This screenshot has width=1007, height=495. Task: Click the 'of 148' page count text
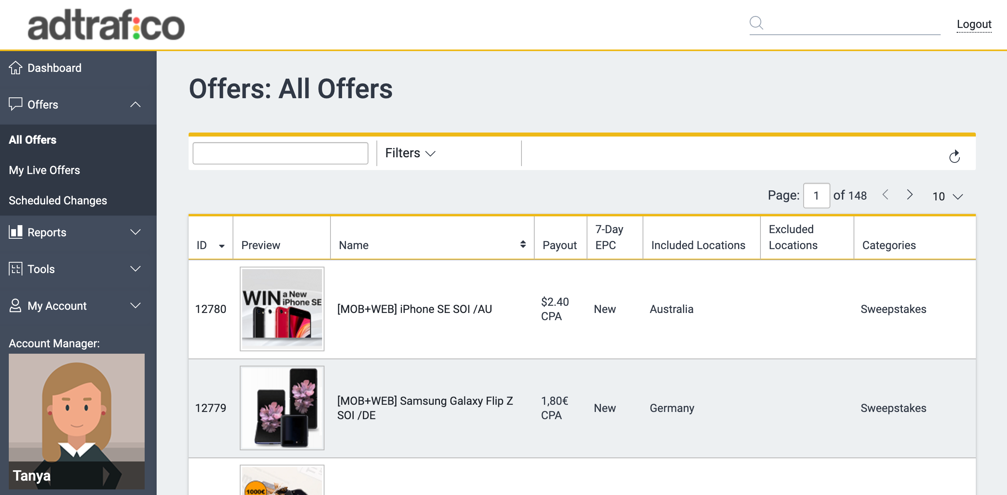tap(850, 195)
